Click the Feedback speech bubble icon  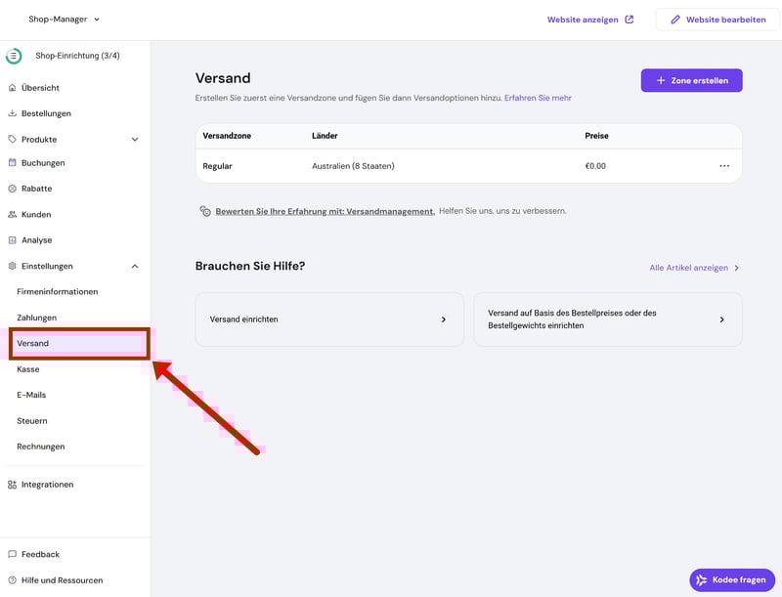click(12, 555)
